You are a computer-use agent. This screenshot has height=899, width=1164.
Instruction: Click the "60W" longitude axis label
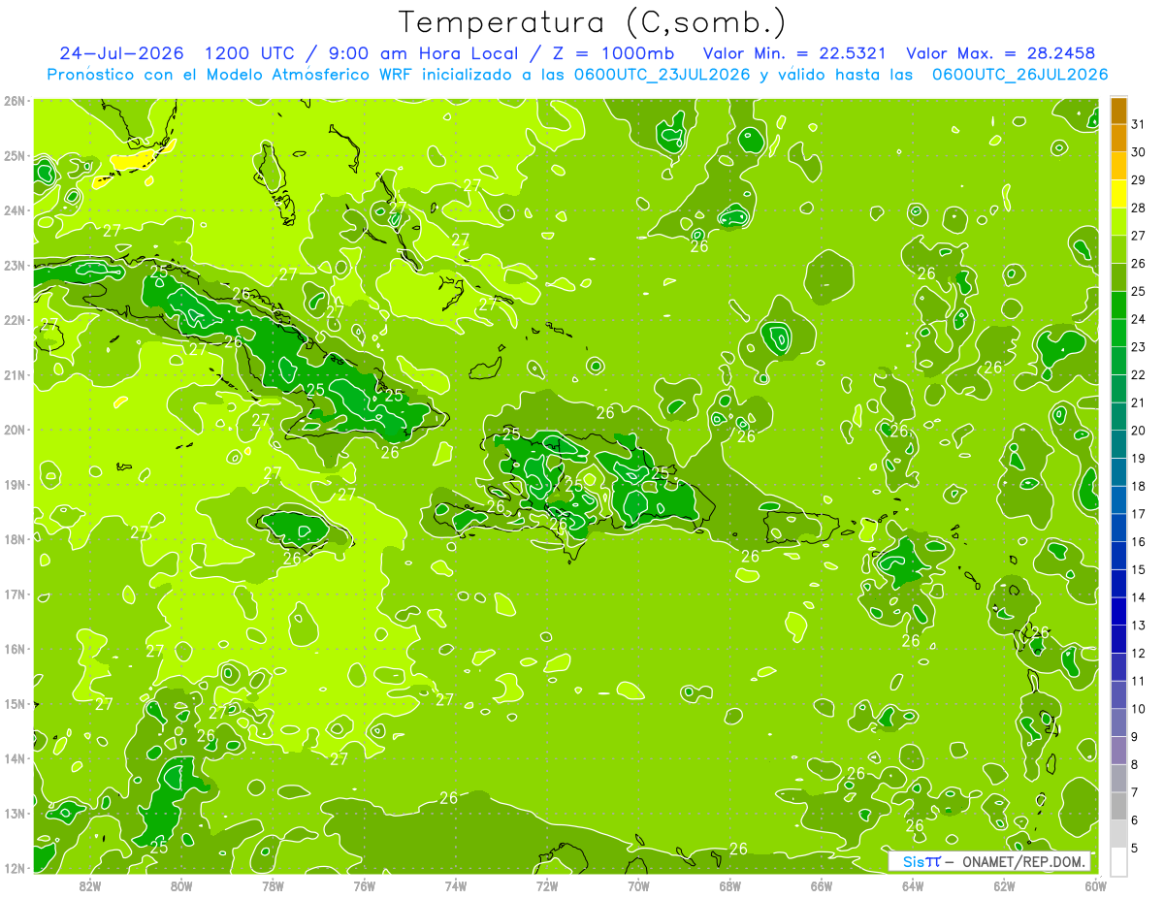point(1095,885)
